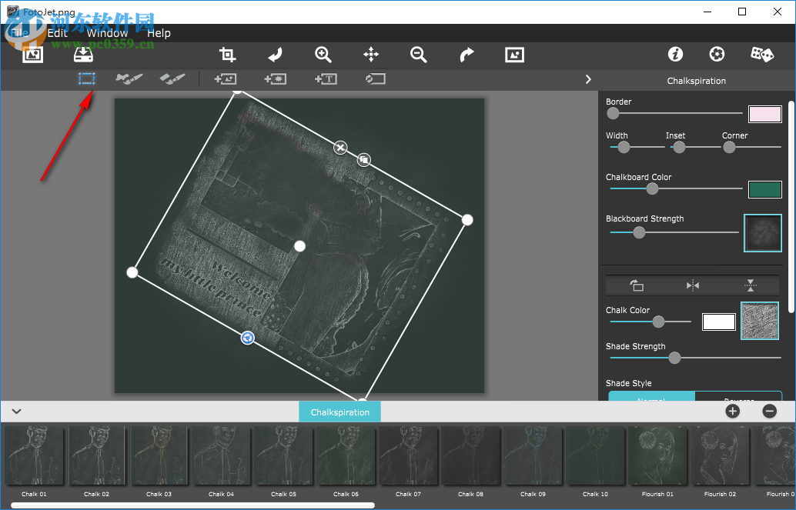The height and width of the screenshot is (510, 796).
Task: Choose the Flourish 01 preset thumbnail
Action: [x=658, y=455]
